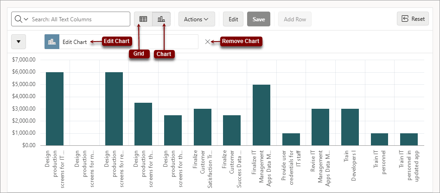Click the Revise IT Management Apps bar
Image resolution: width=440 pixels, height=193 pixels.
click(320, 127)
